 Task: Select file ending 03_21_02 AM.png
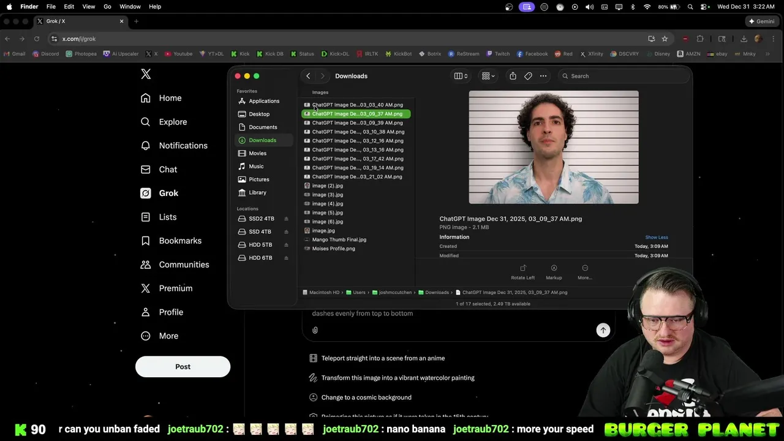(x=356, y=177)
